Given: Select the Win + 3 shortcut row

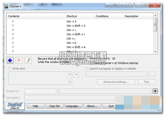Looking at the screenshot, I should click(x=80, y=22).
